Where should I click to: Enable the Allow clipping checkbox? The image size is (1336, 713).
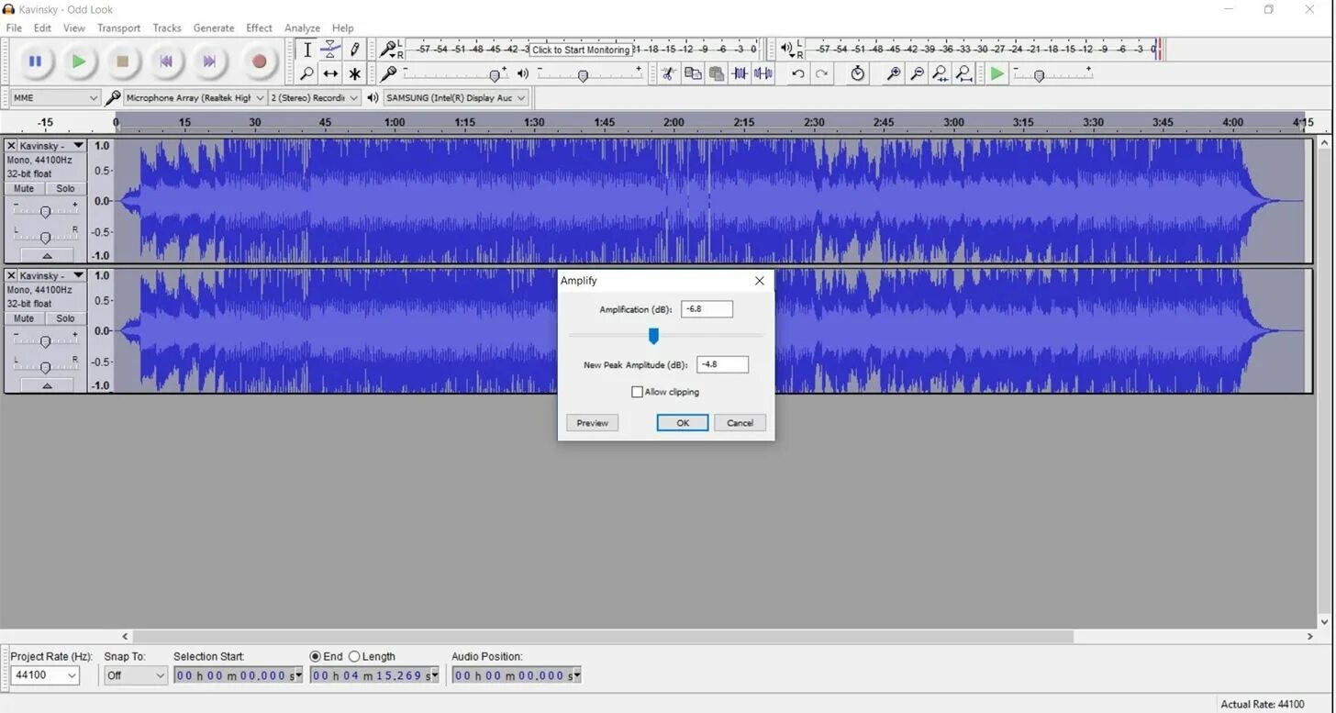pyautogui.click(x=637, y=392)
